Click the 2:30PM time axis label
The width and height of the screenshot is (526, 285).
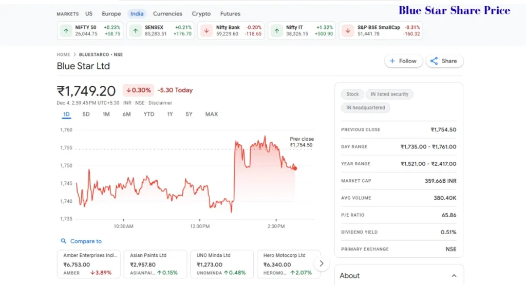pyautogui.click(x=276, y=226)
